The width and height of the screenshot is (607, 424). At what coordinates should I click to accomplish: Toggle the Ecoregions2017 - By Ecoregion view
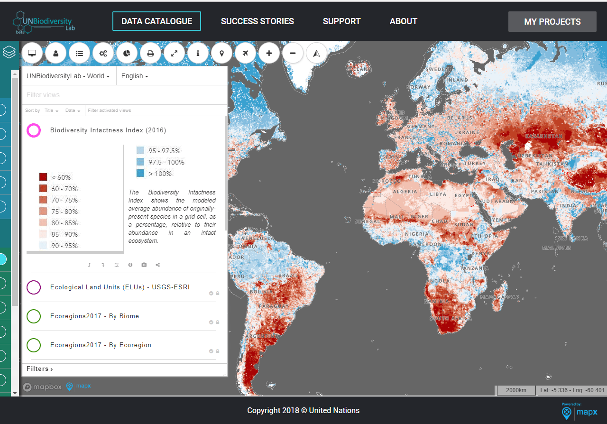tap(34, 345)
